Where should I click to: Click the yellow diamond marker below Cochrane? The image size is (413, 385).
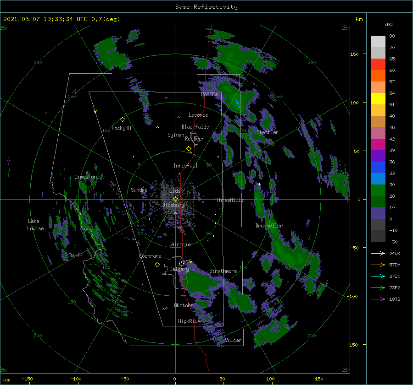point(157,265)
